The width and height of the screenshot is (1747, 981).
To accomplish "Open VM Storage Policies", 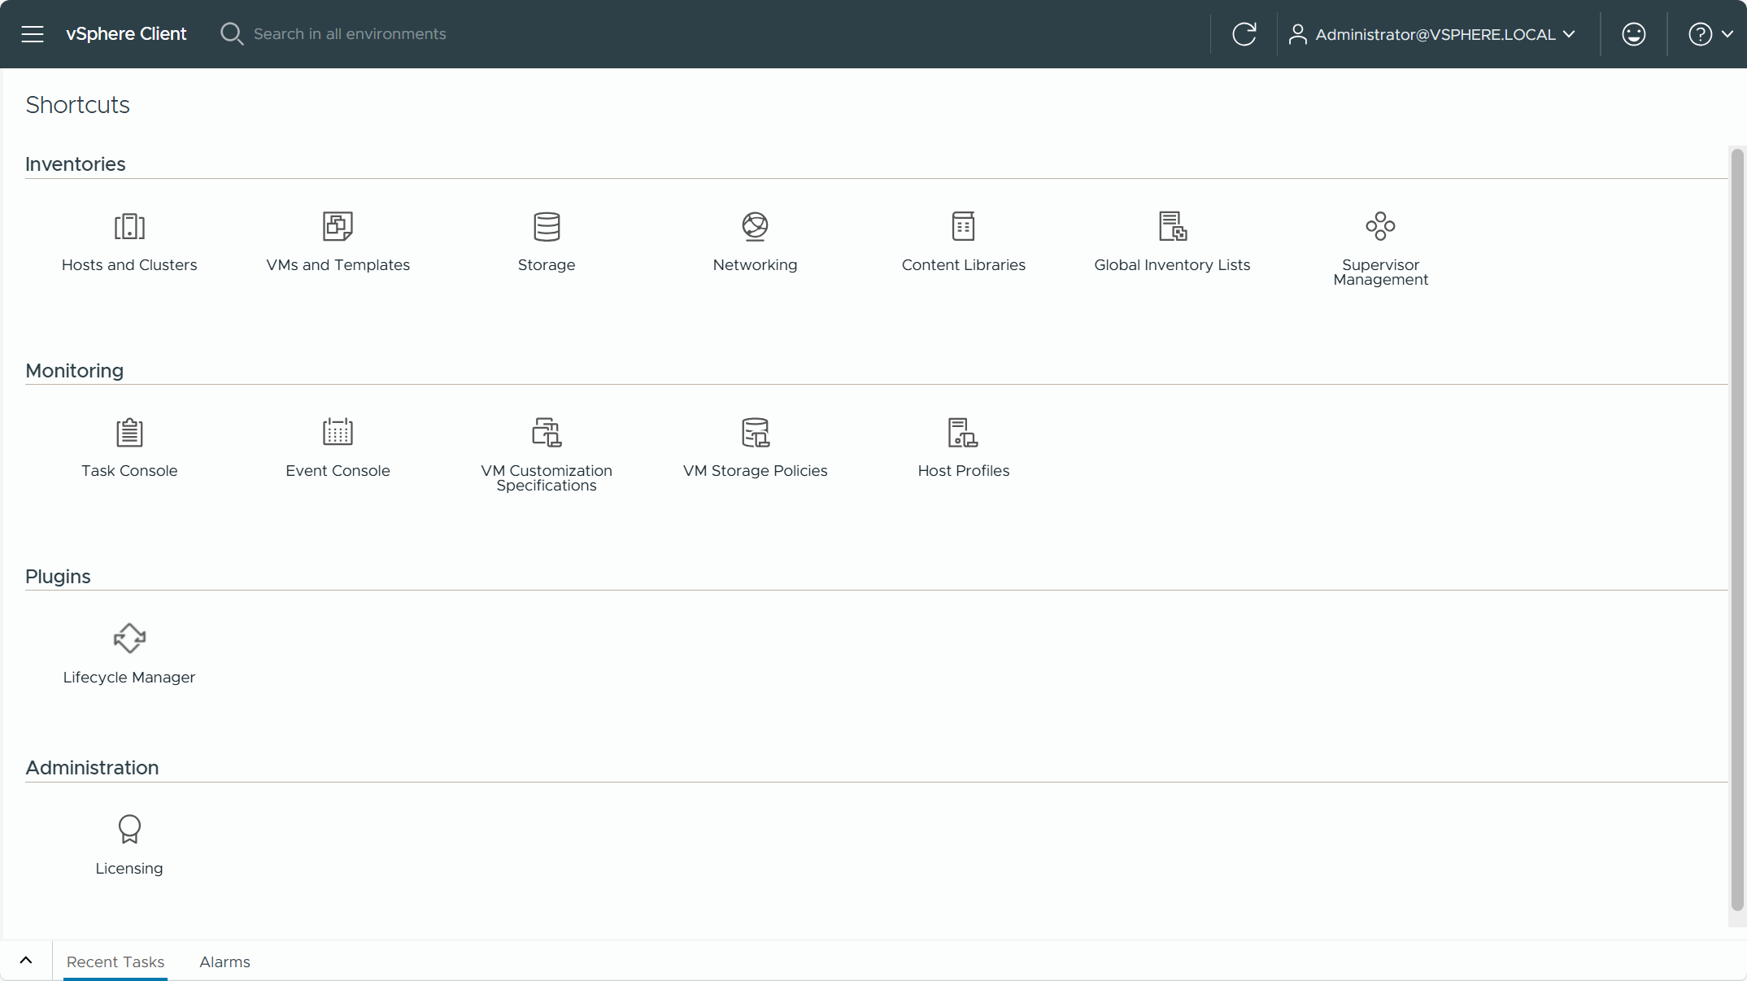I will [755, 447].
